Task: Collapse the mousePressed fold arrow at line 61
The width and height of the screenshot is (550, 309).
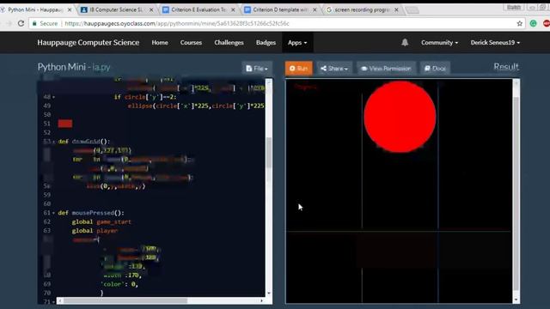Action: tap(53, 213)
